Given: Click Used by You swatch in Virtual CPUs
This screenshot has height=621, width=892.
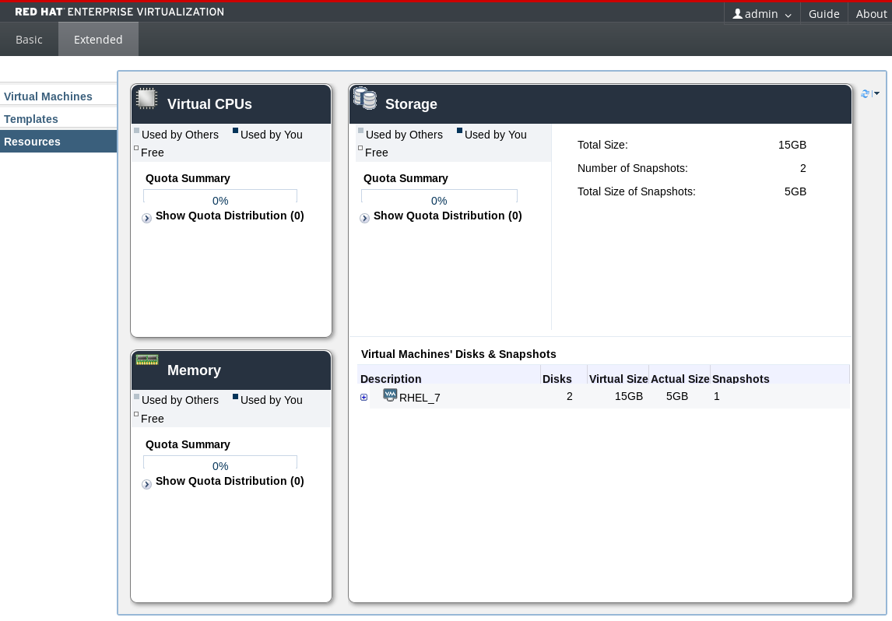Looking at the screenshot, I should [x=235, y=131].
